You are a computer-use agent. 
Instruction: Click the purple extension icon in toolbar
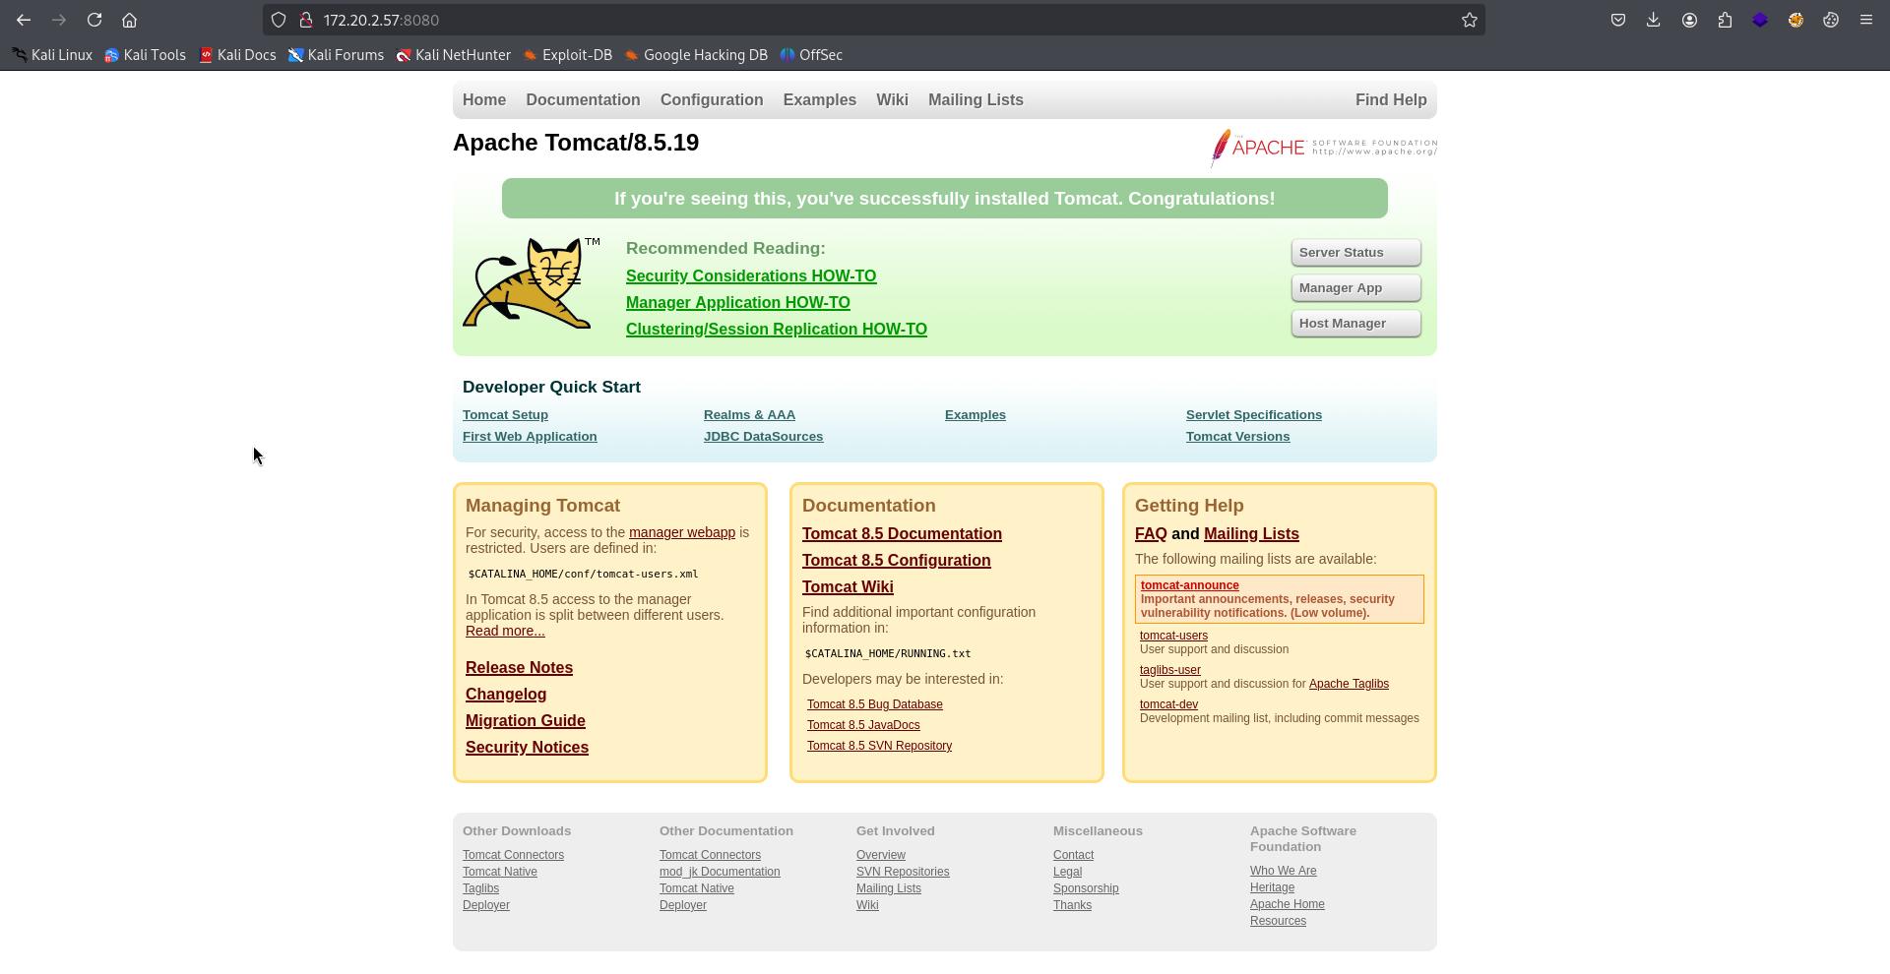point(1760,20)
